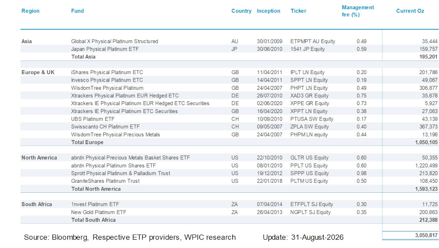The width and height of the screenshot is (439, 248).
Task: Click the 195,201 Asia total value
Action: point(428,57)
